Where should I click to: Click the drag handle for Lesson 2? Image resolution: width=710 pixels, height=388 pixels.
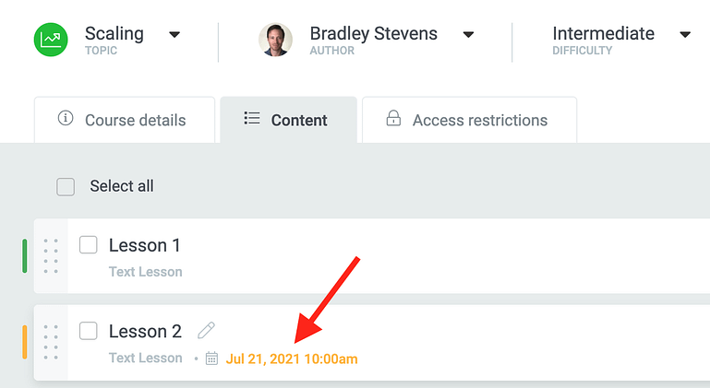[x=51, y=342]
